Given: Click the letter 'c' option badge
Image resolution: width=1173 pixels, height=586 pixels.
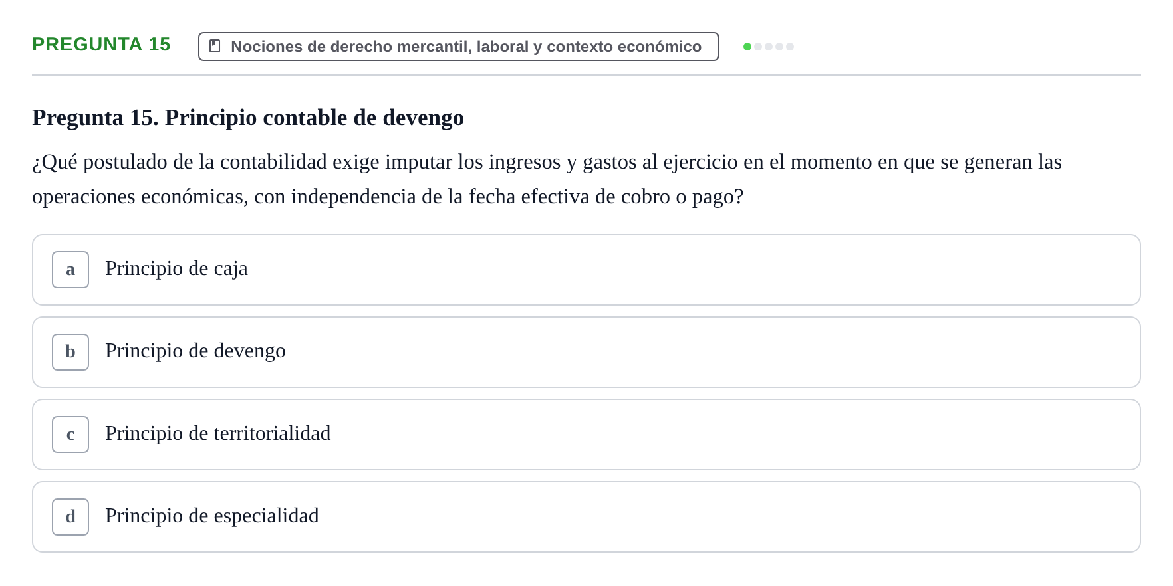Looking at the screenshot, I should coord(70,435).
